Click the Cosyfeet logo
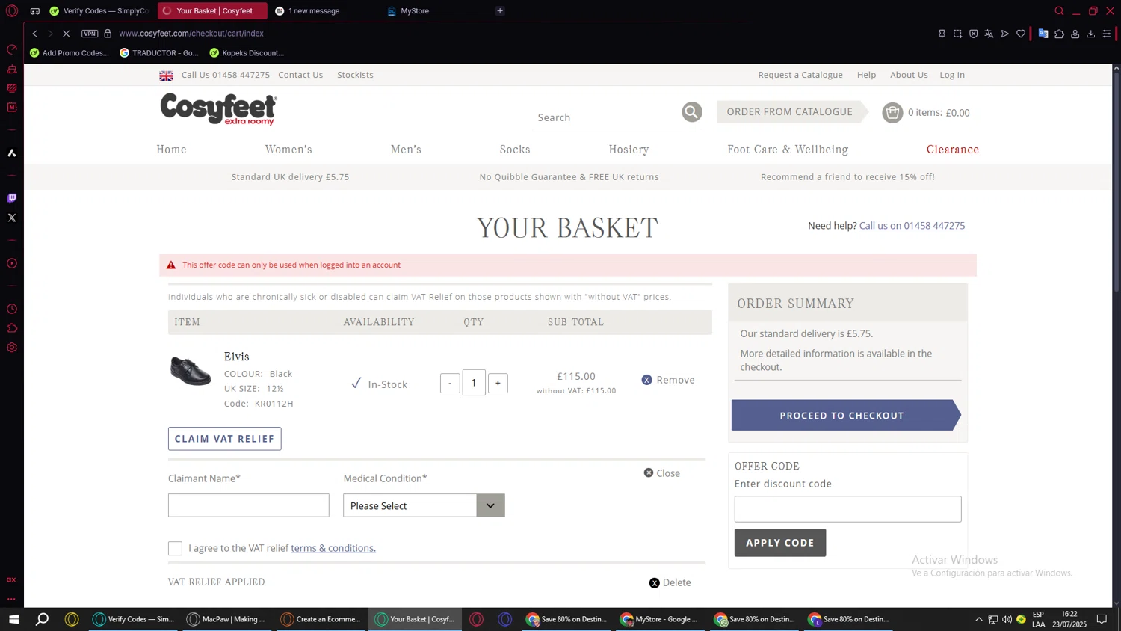This screenshot has height=631, width=1121. 218,109
